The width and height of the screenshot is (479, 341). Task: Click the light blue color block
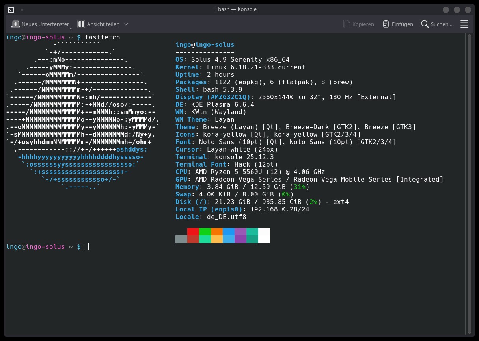click(229, 239)
